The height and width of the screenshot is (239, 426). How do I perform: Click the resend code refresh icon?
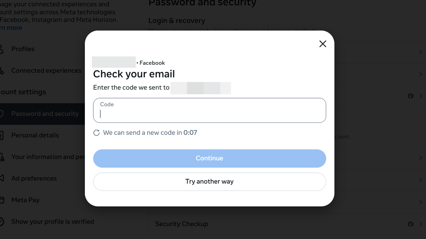pyautogui.click(x=96, y=132)
